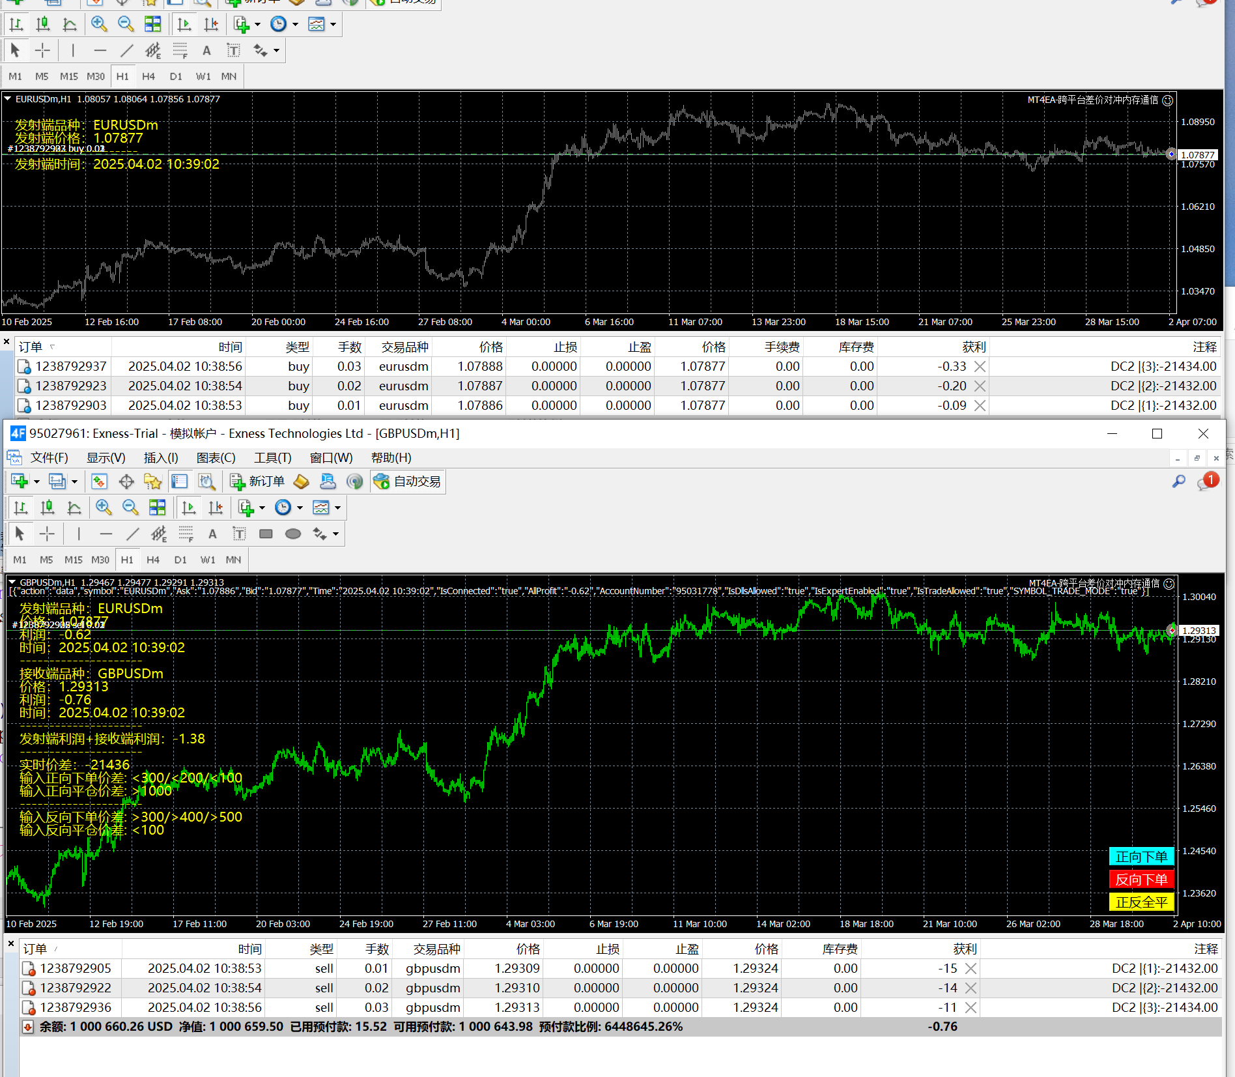Viewport: 1235px width, 1077px height.
Task: Toggle Navigator folder-star icon
Action: [152, 481]
